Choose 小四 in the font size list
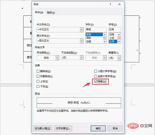Image resolution: width=155 pixels, height=135 pixels. 112,38
